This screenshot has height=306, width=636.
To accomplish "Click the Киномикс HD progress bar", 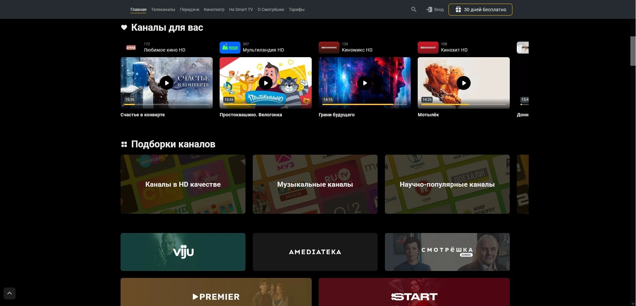I will click(364, 104).
